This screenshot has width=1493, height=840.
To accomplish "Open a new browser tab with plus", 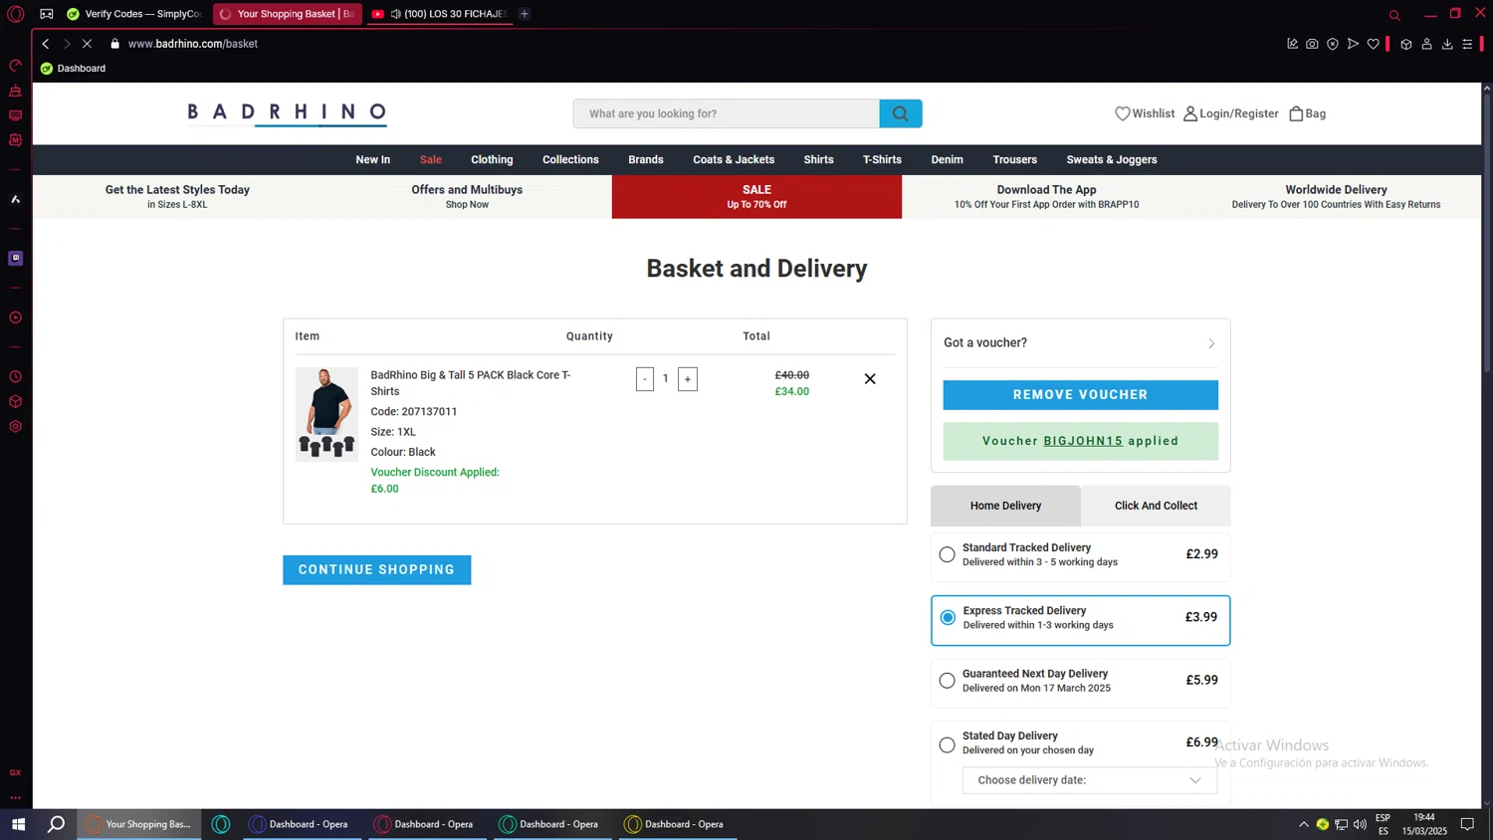I will click(525, 14).
